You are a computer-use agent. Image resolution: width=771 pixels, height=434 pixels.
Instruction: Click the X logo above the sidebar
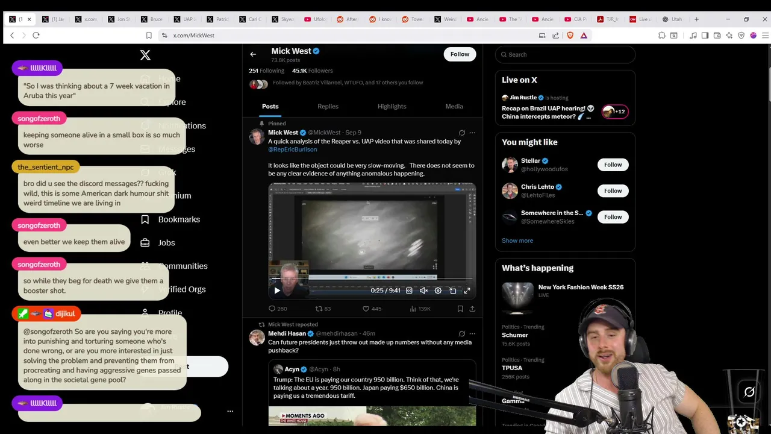[145, 55]
